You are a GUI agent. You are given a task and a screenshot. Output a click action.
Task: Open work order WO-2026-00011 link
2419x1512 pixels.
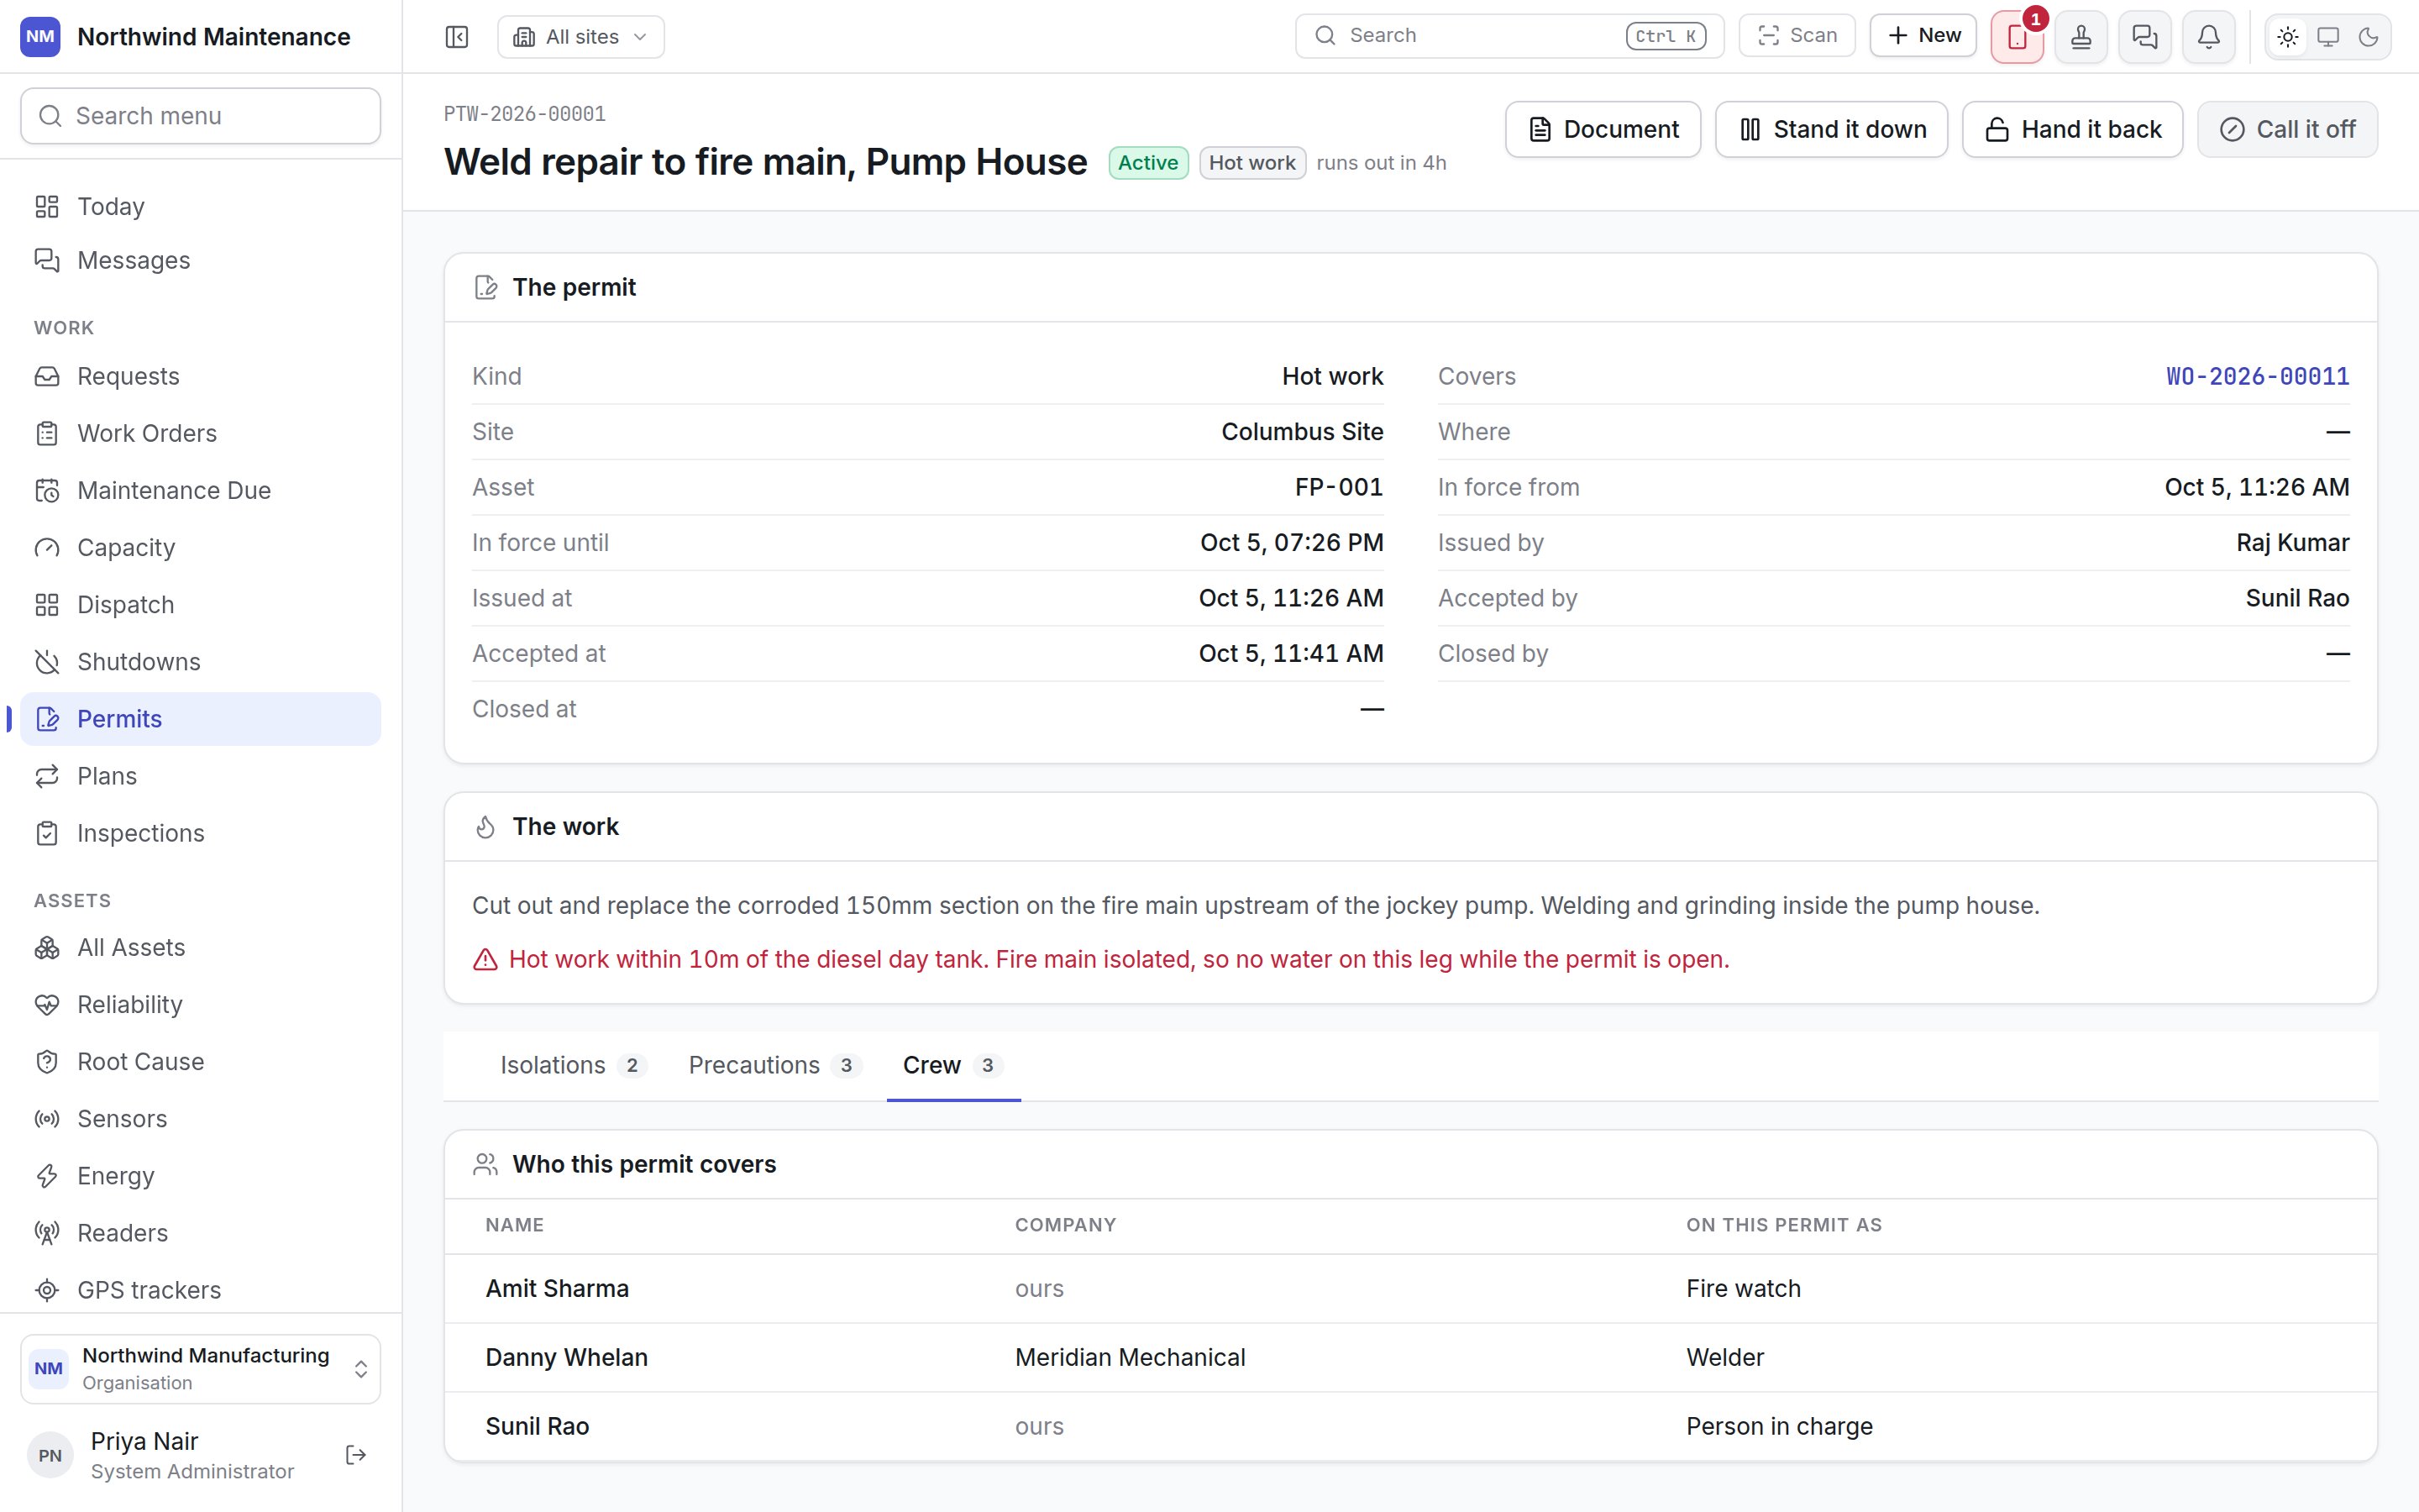[2257, 377]
